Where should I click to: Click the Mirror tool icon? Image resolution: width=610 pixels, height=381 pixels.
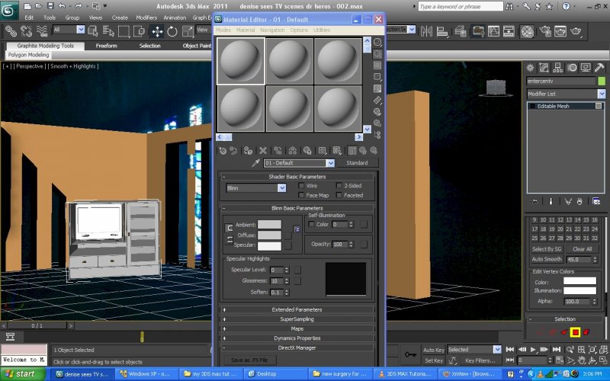[x=426, y=31]
